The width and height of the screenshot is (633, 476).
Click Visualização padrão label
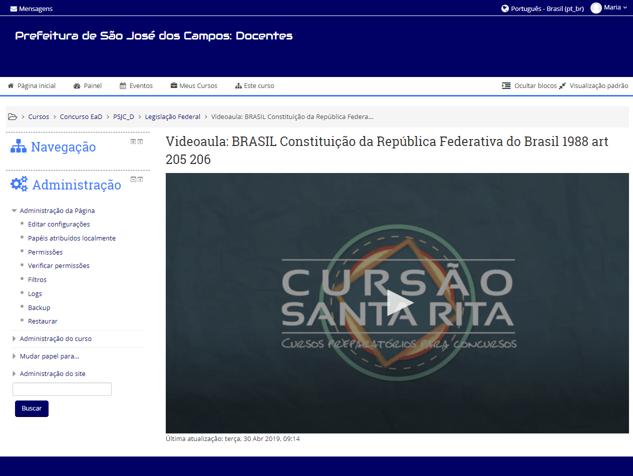pos(599,85)
